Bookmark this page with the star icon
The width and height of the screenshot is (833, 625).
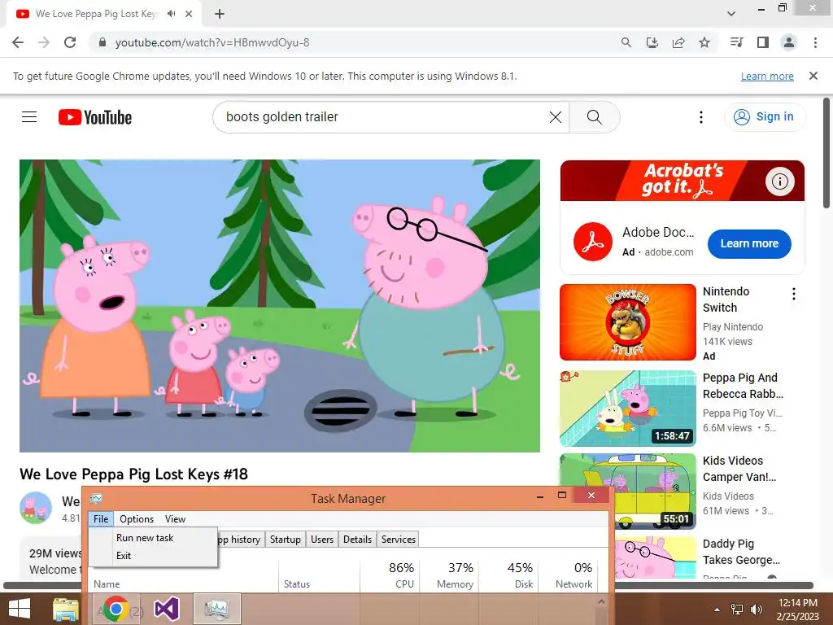(704, 42)
